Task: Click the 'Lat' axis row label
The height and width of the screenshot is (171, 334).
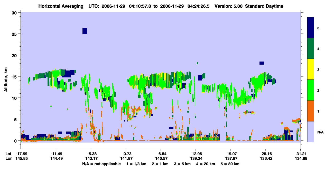Action: click(x=8, y=154)
